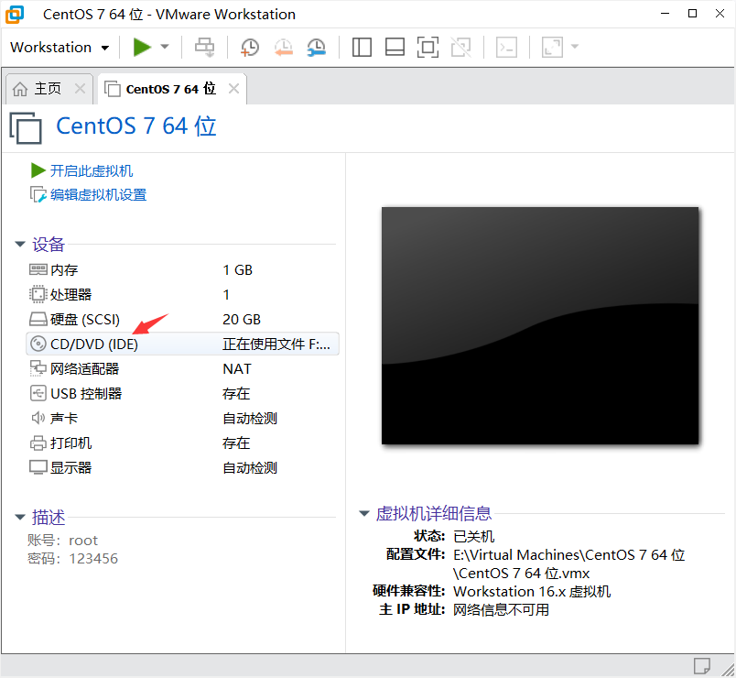Viewport: 736px width, 678px height.
Task: Collapse the 描述 section
Action: [20, 517]
